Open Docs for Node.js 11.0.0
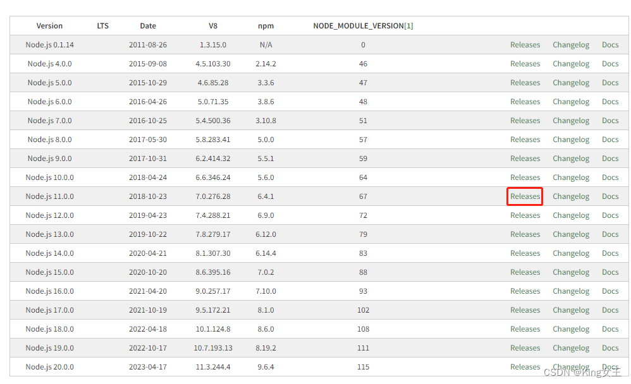631x384 pixels. [x=610, y=196]
